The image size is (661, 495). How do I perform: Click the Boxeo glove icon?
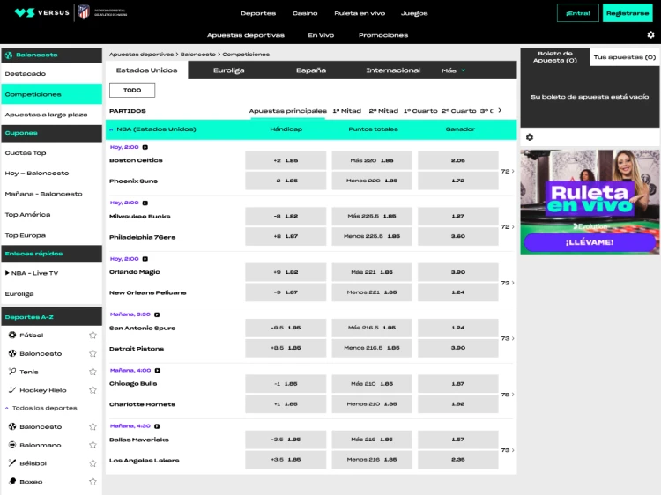[12, 482]
